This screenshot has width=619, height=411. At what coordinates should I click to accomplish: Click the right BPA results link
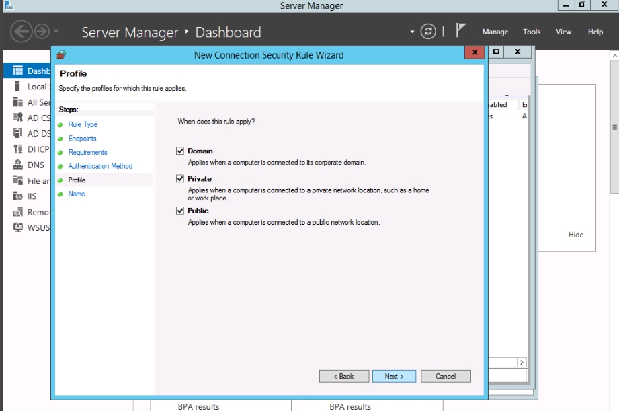[x=350, y=407]
